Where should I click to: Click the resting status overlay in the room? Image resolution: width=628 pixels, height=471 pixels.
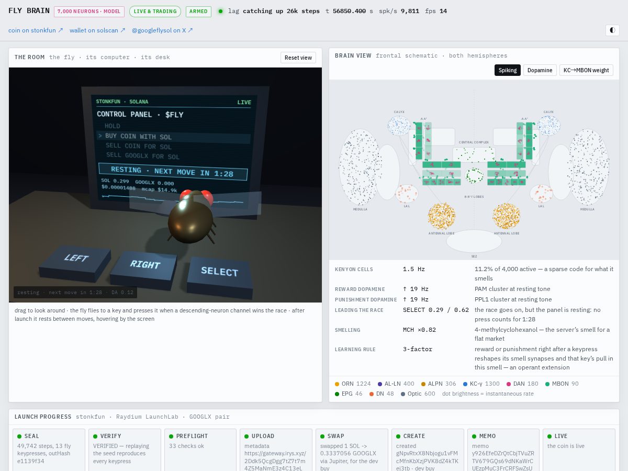[75, 293]
